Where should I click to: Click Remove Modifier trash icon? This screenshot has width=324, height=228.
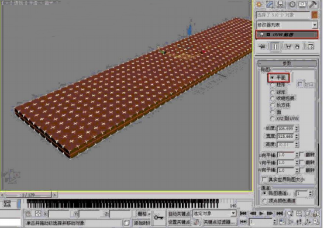coord(297,47)
